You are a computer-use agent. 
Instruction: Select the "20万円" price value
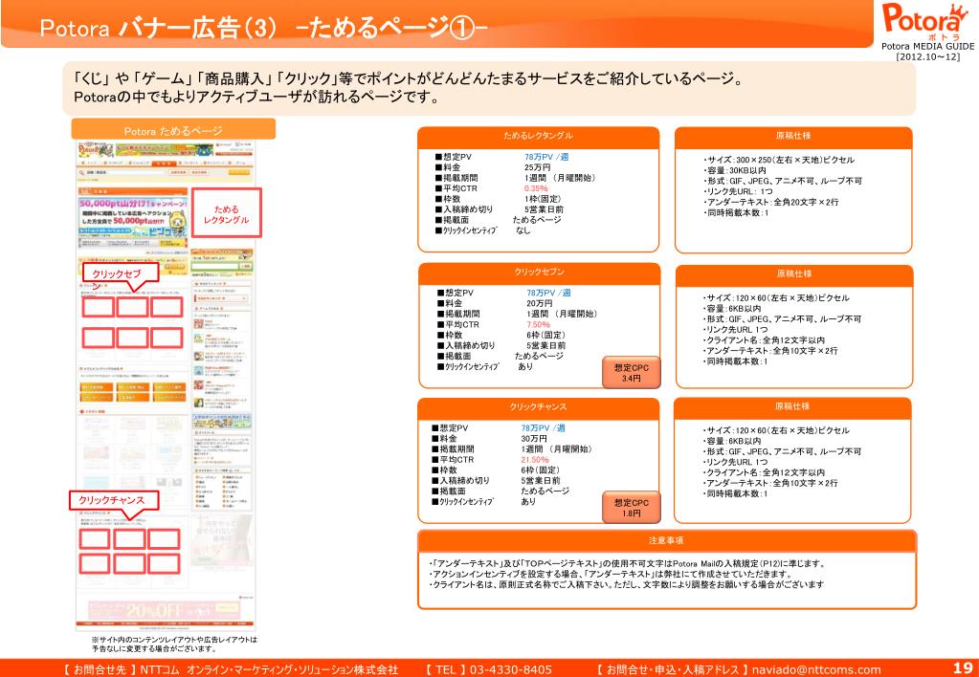(540, 304)
